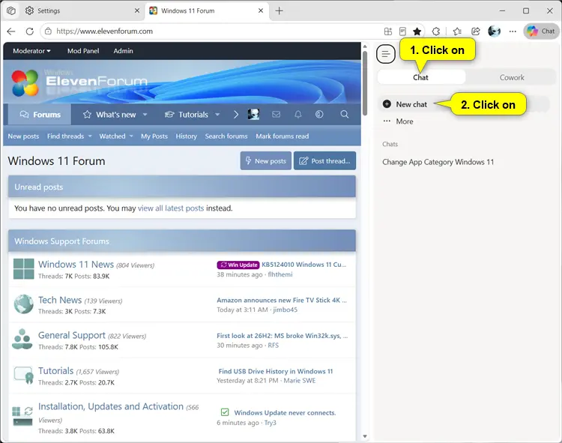The height and width of the screenshot is (443, 562).
Task: Click the ElevenForum logo
Action: coord(79,82)
